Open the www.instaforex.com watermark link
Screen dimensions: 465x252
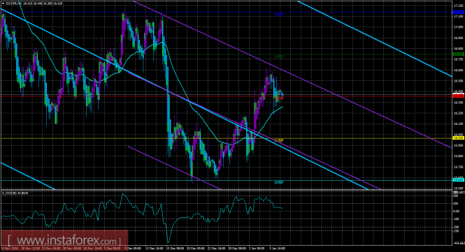click(64, 239)
